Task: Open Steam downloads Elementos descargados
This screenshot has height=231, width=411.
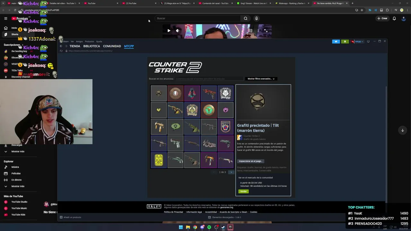Action: point(224,217)
